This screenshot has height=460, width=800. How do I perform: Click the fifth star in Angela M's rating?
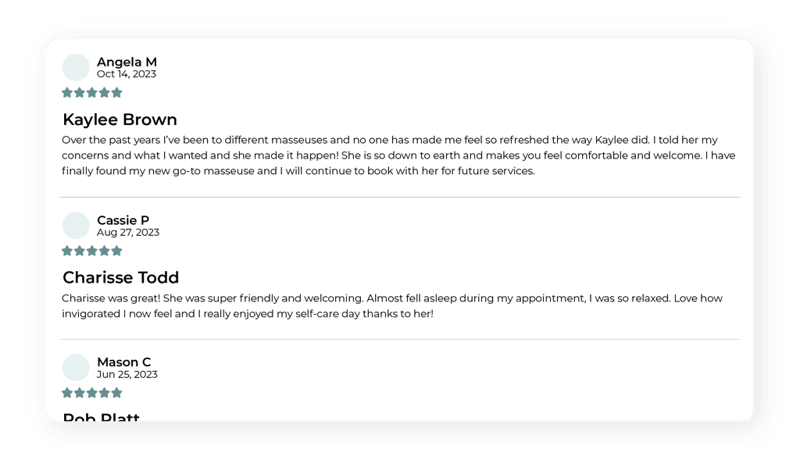117,93
